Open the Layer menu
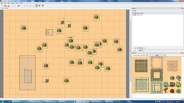This screenshot has height=103, width=184. point(17,3)
